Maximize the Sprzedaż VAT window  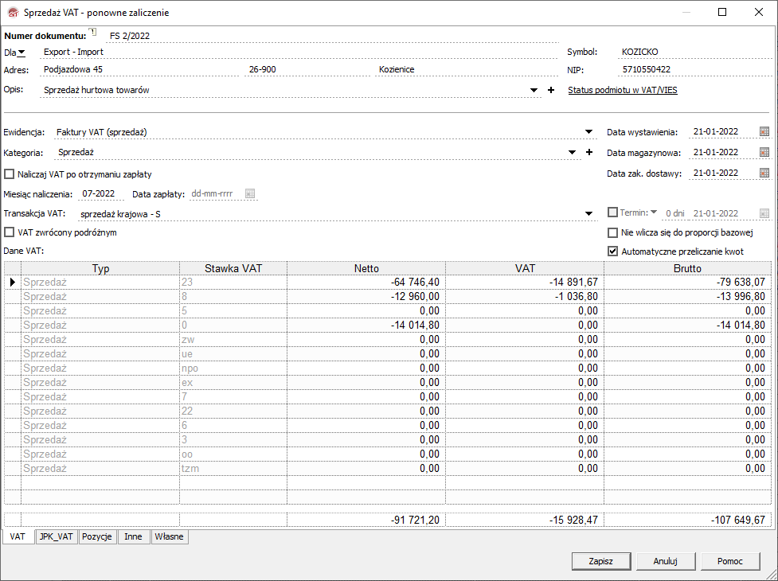point(722,13)
